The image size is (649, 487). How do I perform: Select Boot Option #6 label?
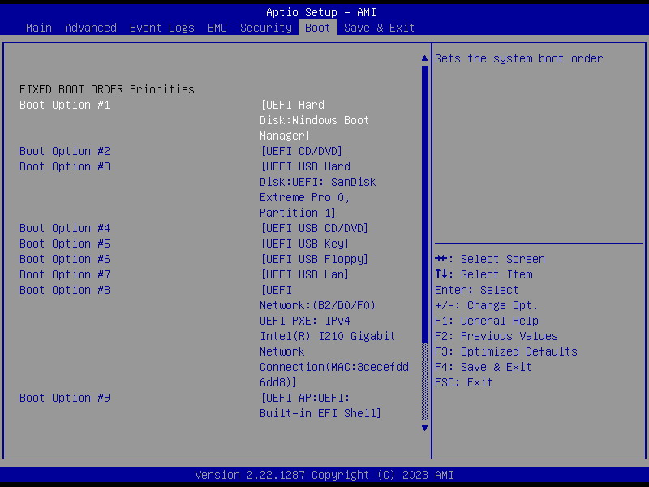pyautogui.click(x=65, y=259)
